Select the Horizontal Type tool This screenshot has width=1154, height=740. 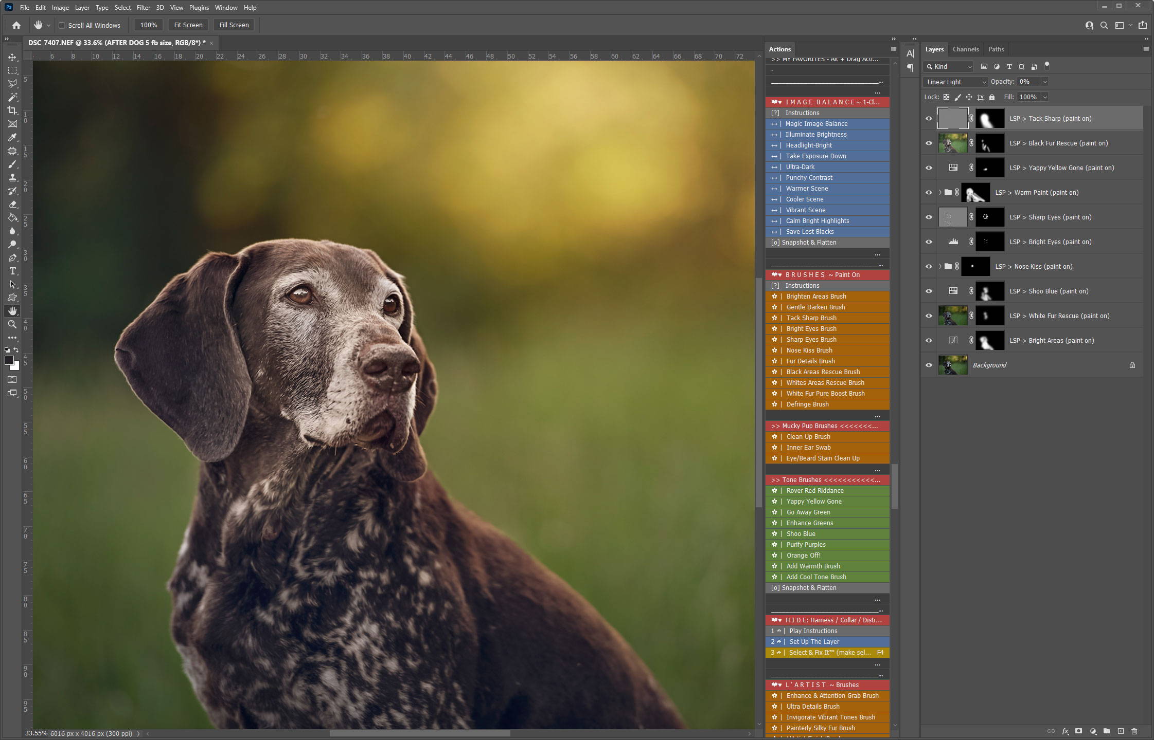pyautogui.click(x=12, y=271)
